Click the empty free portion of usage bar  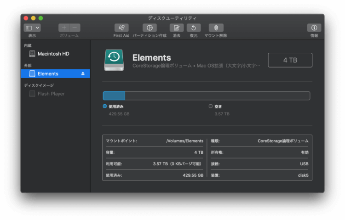(218, 96)
